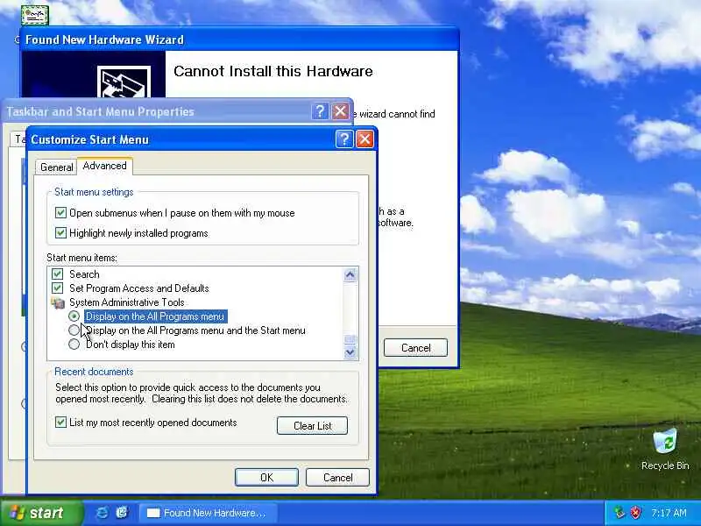Close Taskbar and Start Menu Properties window
Image resolution: width=701 pixels, height=526 pixels.
(340, 111)
